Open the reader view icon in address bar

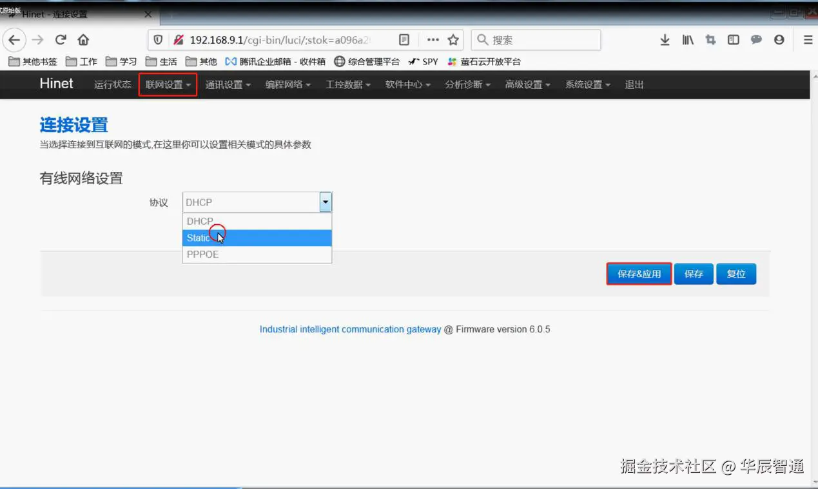click(x=404, y=39)
